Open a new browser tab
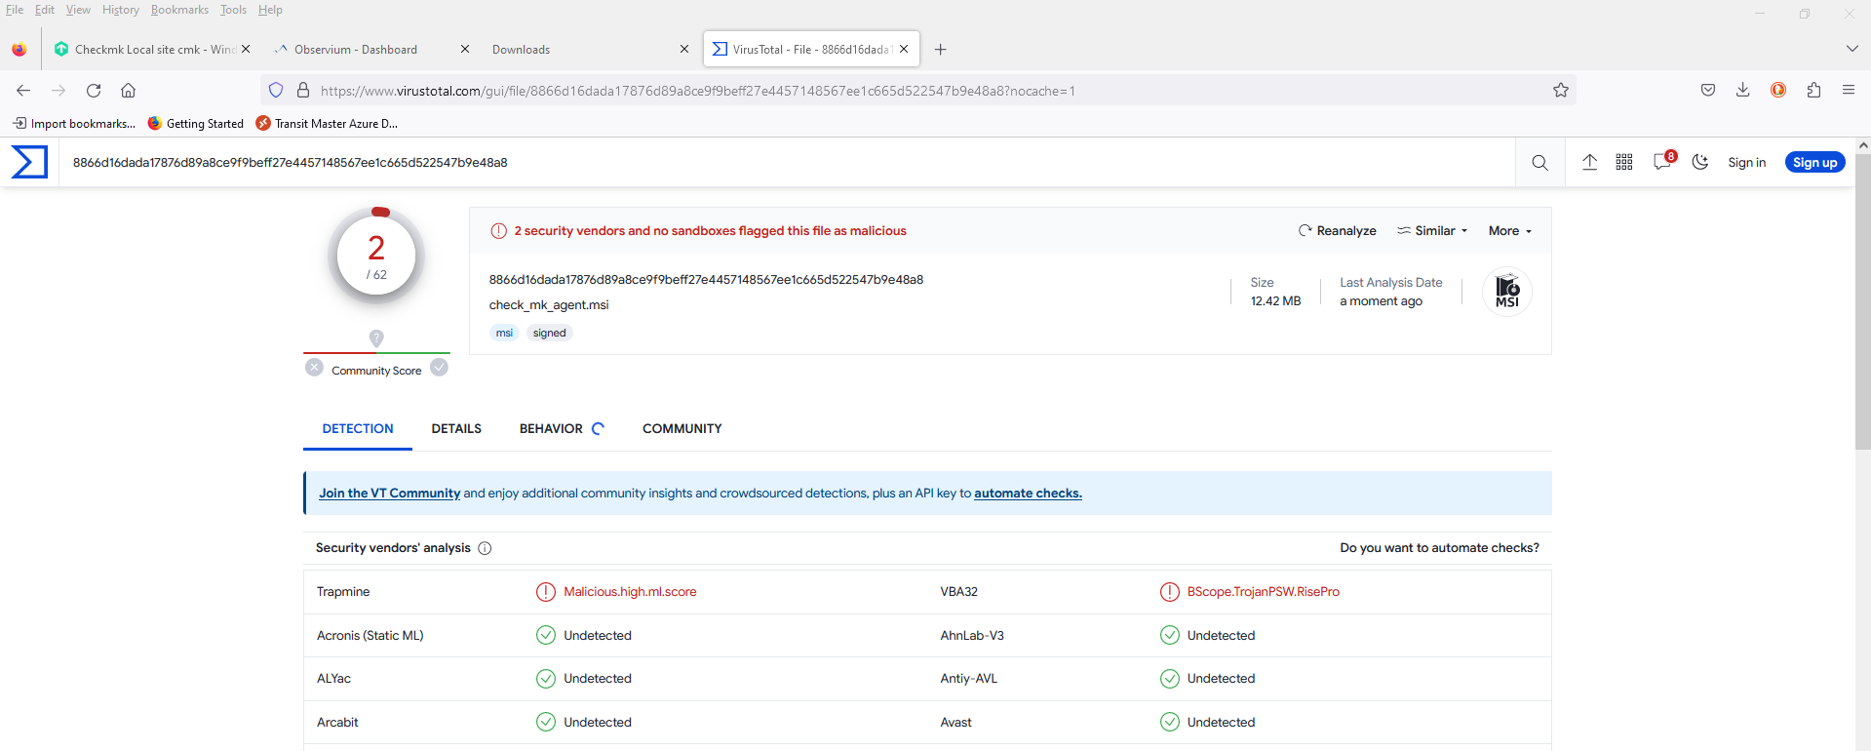Image resolution: width=1871 pixels, height=751 pixels. [940, 50]
